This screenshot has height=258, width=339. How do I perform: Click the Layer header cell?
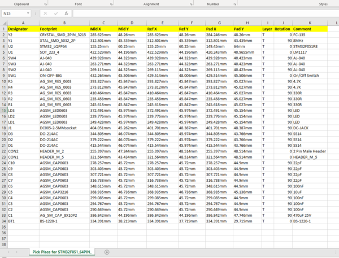268,29
